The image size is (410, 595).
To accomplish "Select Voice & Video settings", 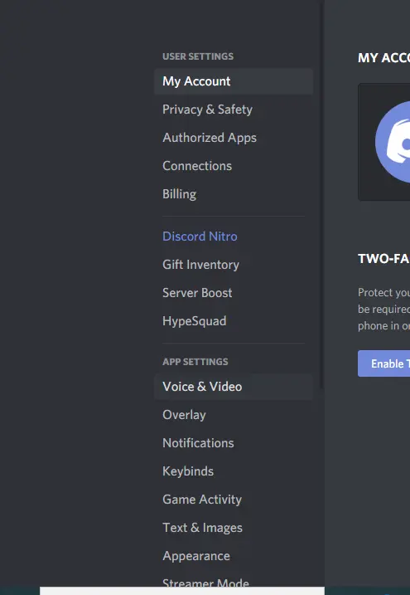I will pos(234,387).
